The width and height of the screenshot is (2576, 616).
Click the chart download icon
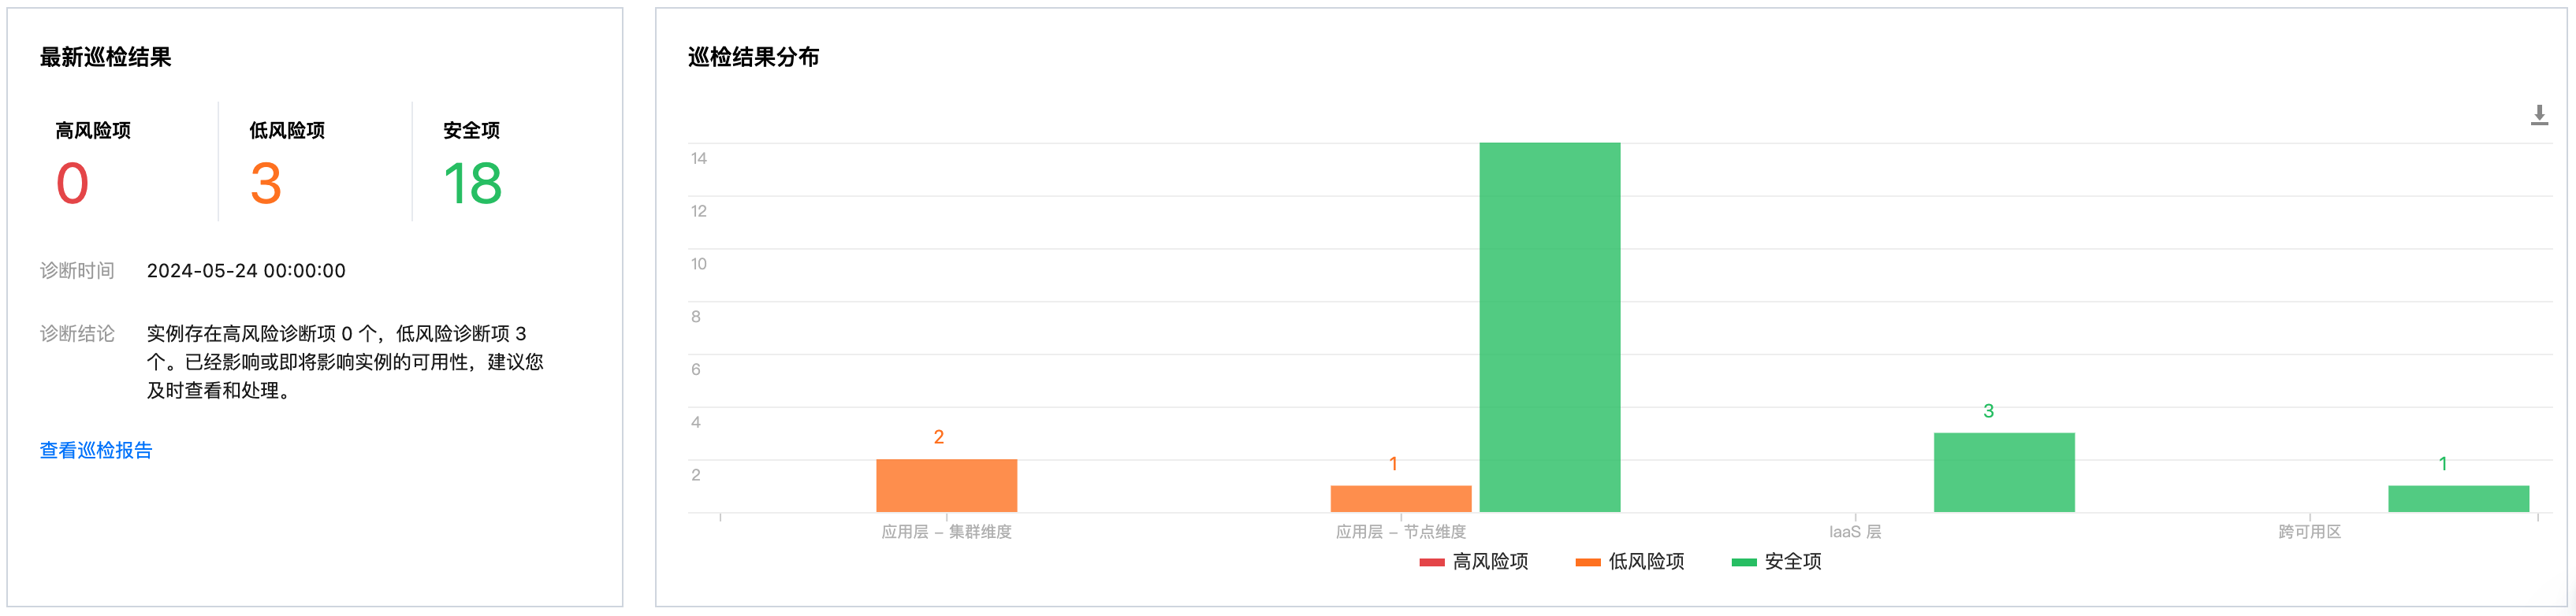point(2538,115)
